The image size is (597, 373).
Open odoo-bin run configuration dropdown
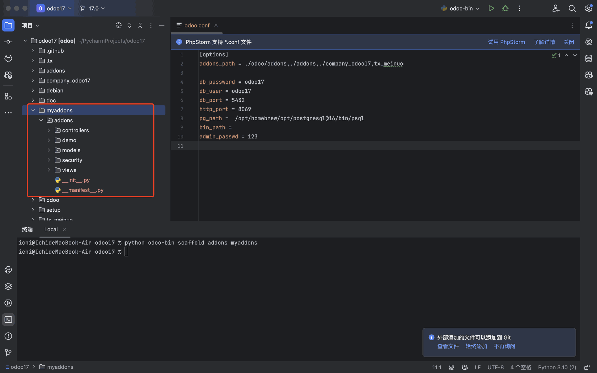pyautogui.click(x=460, y=8)
